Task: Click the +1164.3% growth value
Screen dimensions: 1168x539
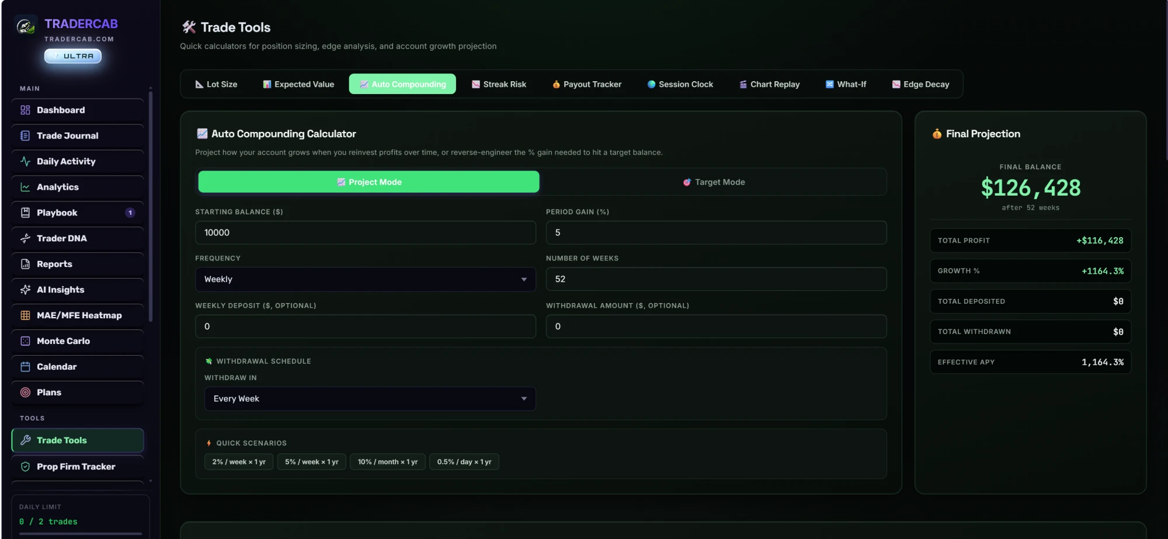Action: 1103,271
